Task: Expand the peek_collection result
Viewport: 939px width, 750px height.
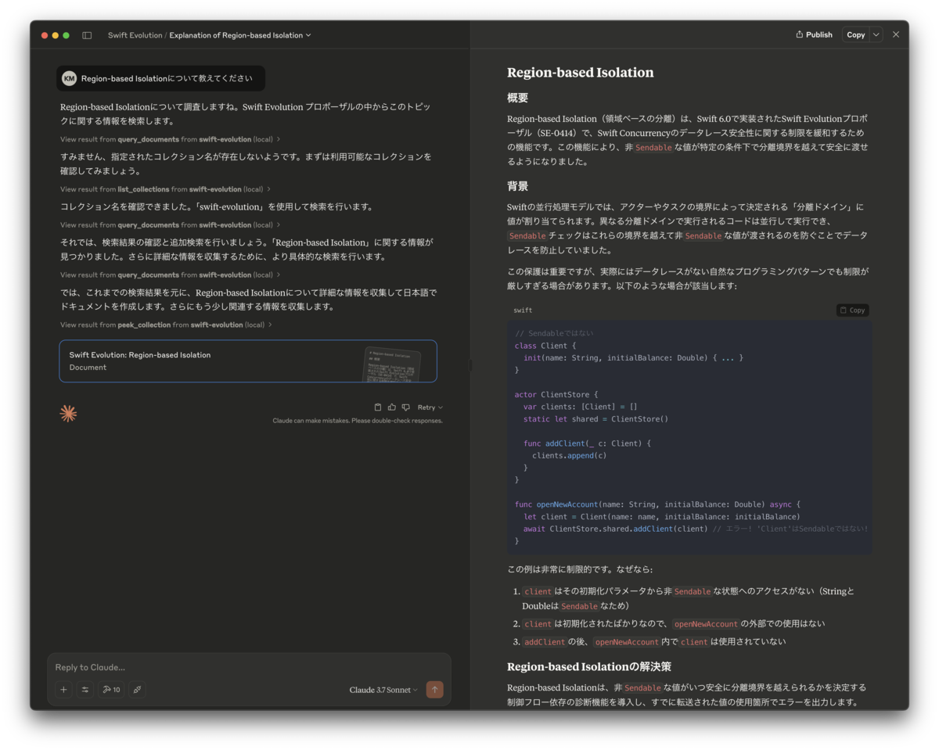Action: click(166, 325)
